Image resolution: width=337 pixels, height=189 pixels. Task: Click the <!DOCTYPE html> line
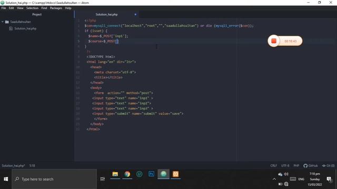pyautogui.click(x=101, y=57)
